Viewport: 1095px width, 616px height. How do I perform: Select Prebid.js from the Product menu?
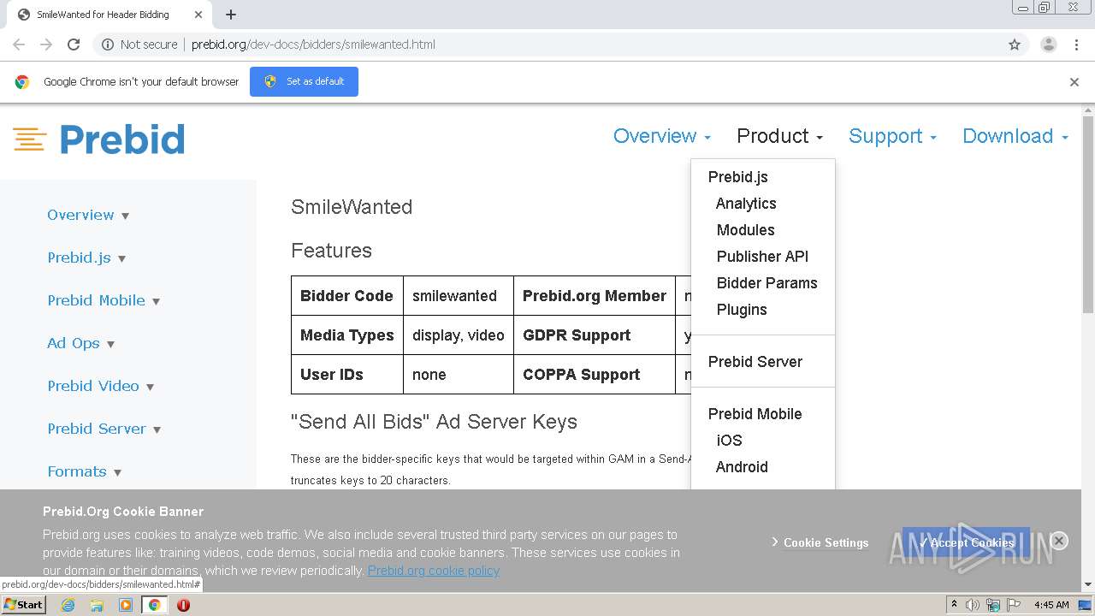737,177
